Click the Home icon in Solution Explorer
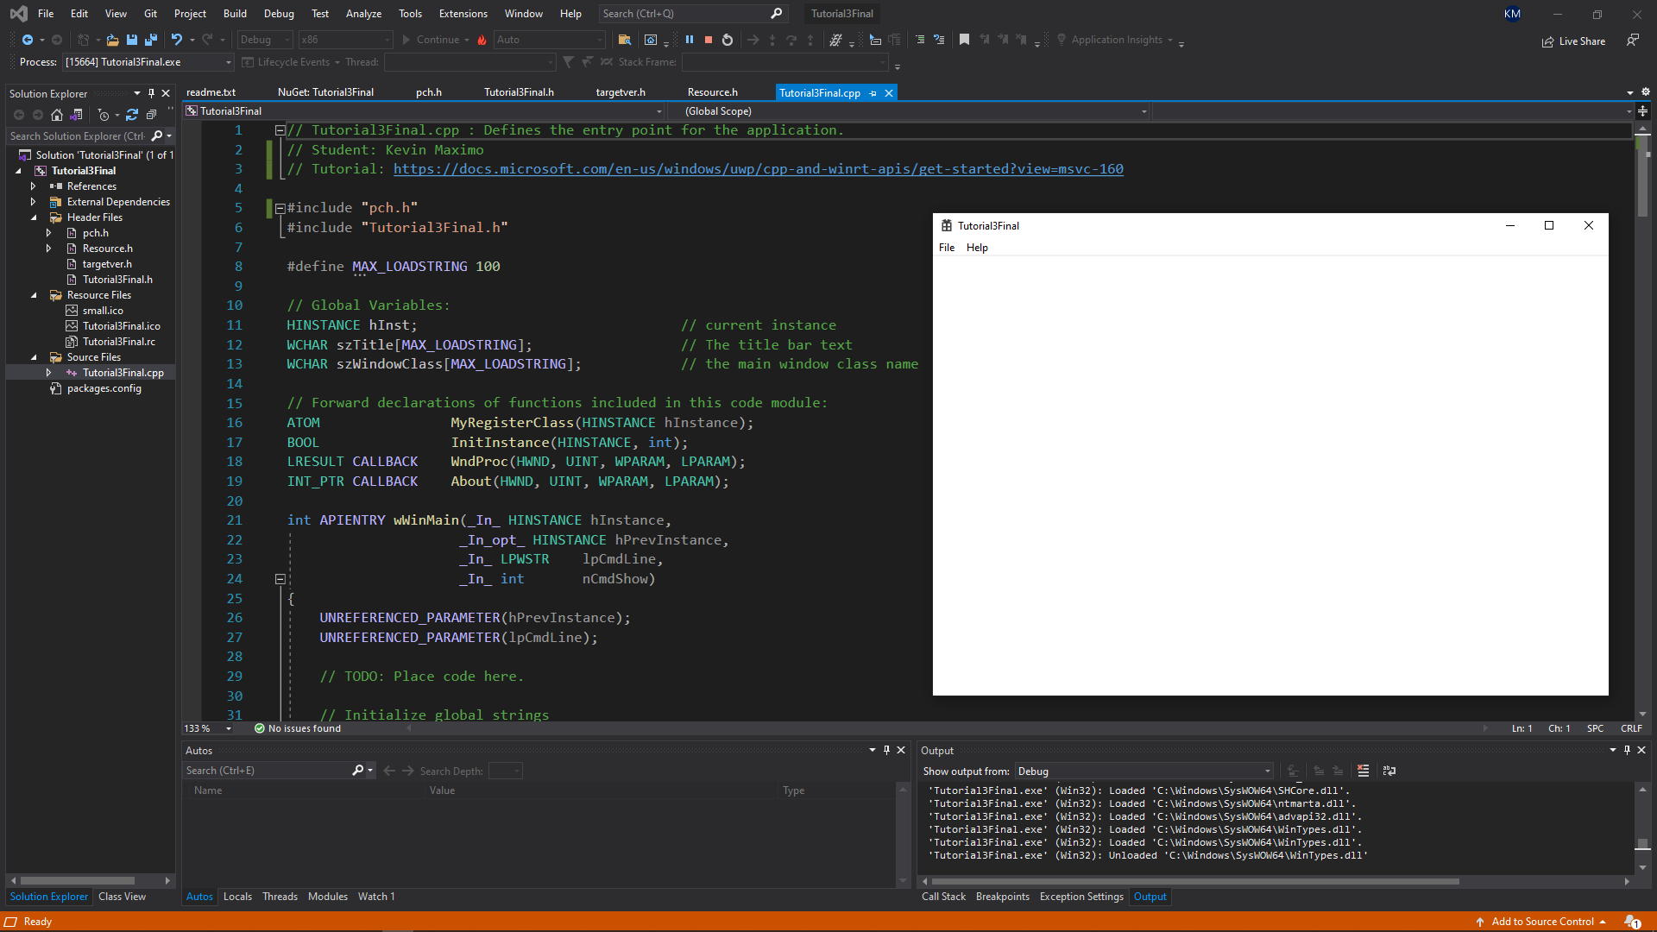The image size is (1657, 932). click(57, 115)
